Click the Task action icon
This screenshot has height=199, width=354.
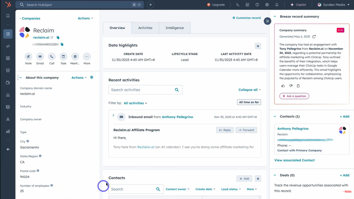click(63, 57)
